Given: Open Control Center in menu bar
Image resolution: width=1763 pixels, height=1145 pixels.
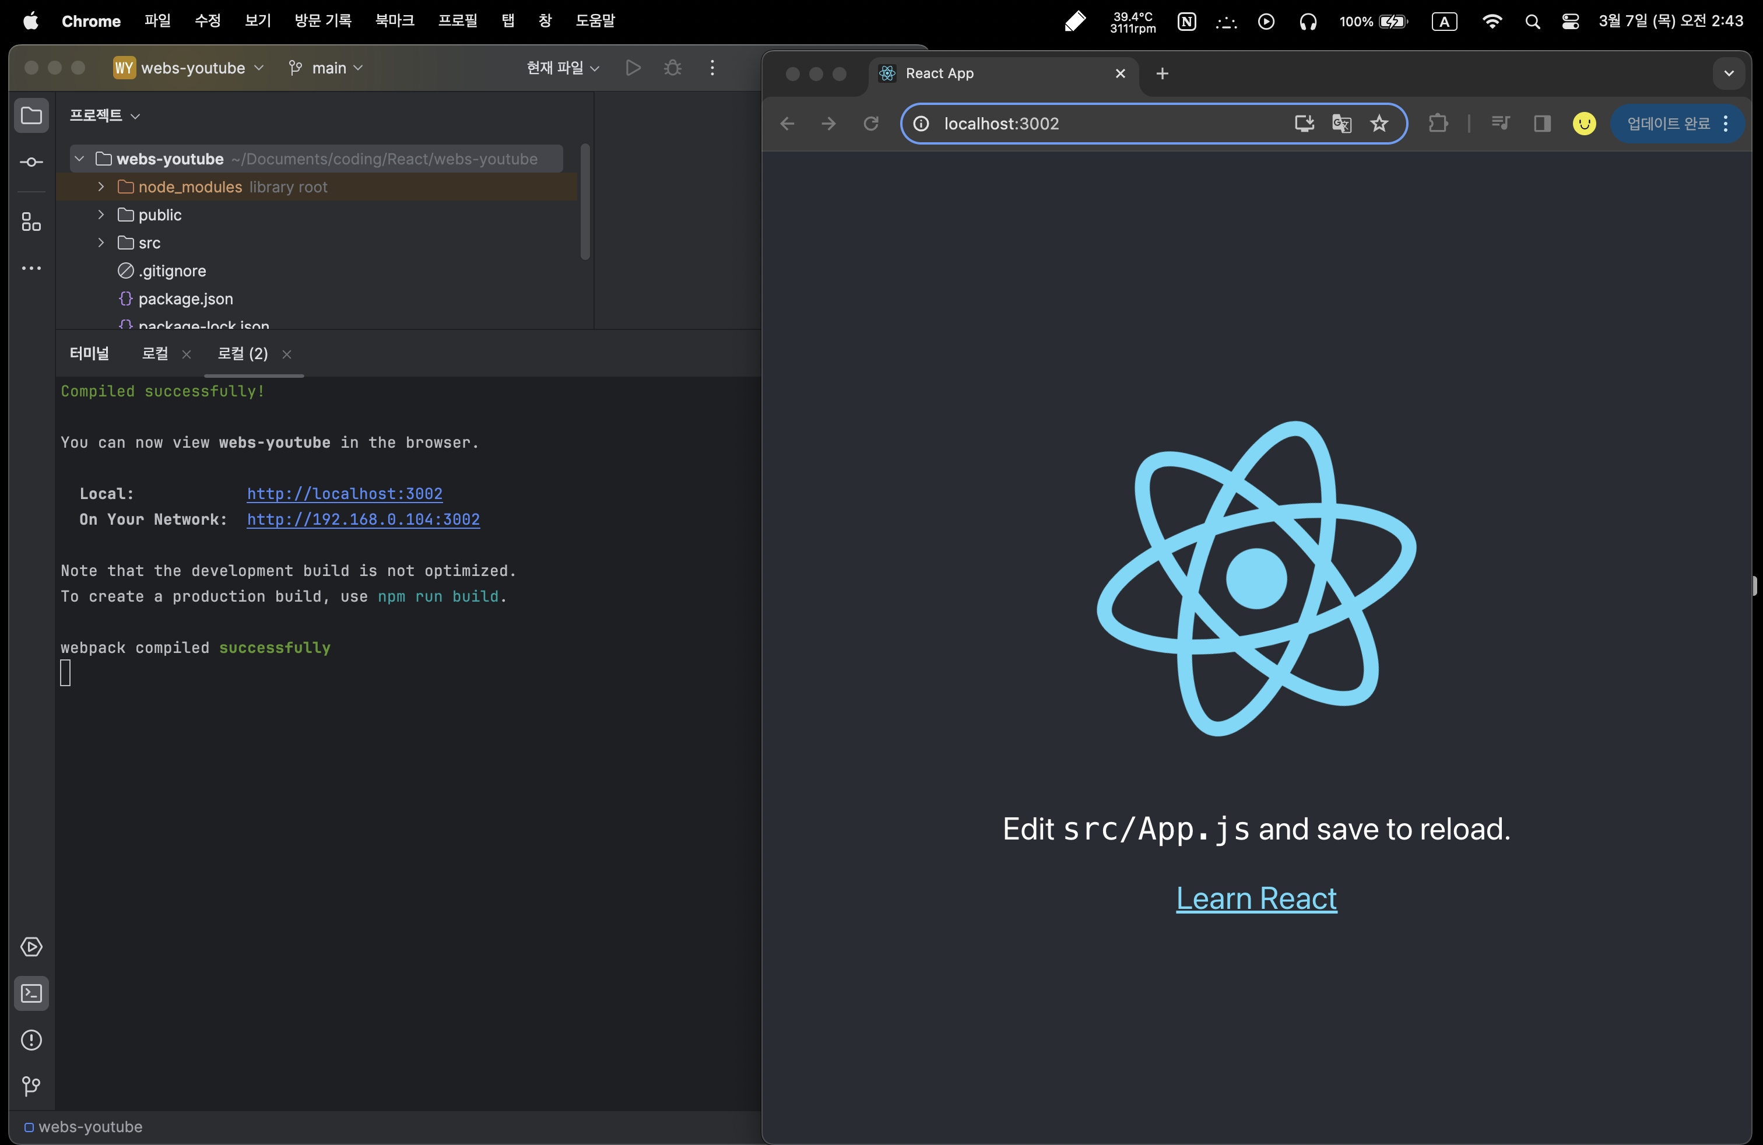Looking at the screenshot, I should (1569, 22).
